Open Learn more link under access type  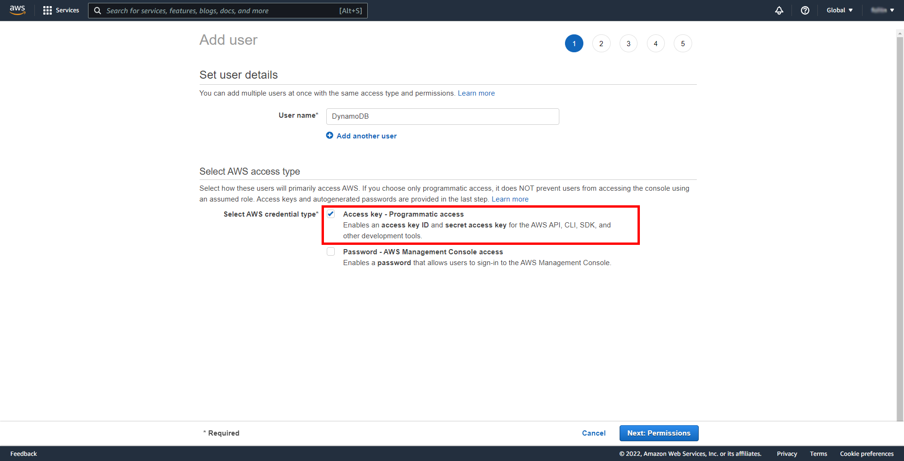tap(510, 199)
